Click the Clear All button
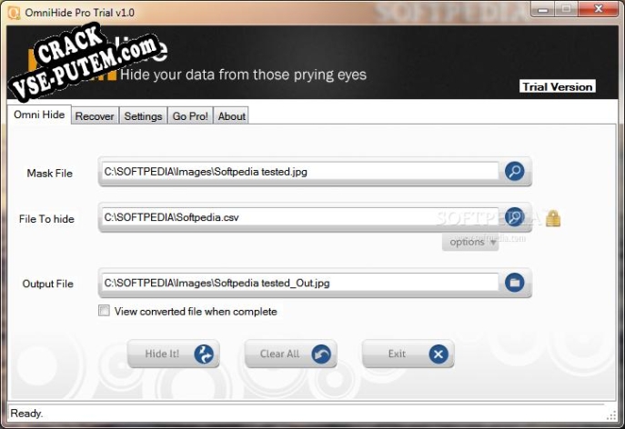 click(290, 354)
